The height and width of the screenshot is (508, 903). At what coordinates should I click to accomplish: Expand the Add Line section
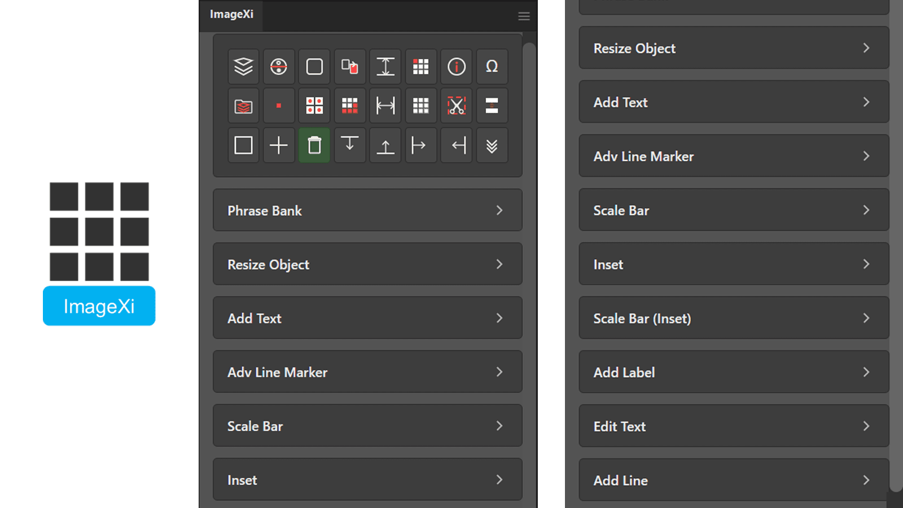click(734, 480)
